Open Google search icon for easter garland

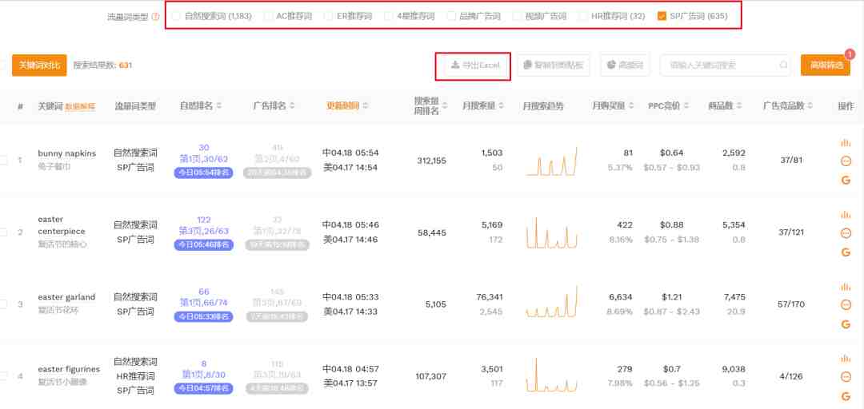tap(846, 324)
